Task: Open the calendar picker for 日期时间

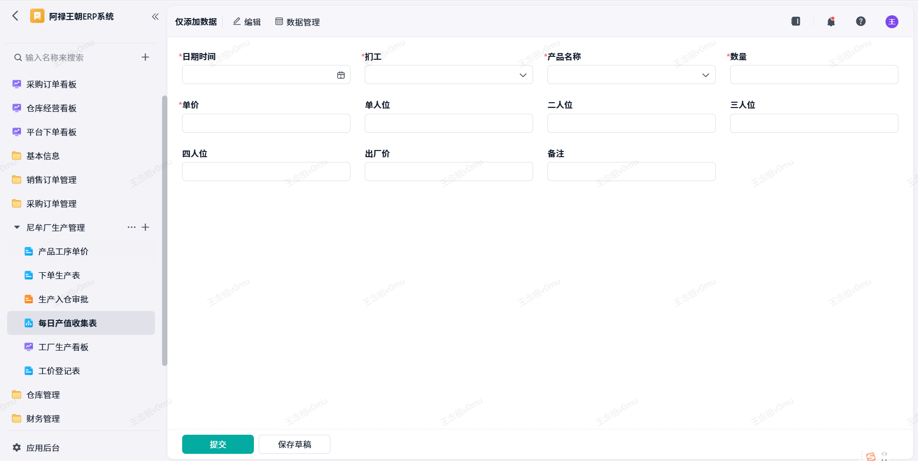Action: tap(341, 75)
